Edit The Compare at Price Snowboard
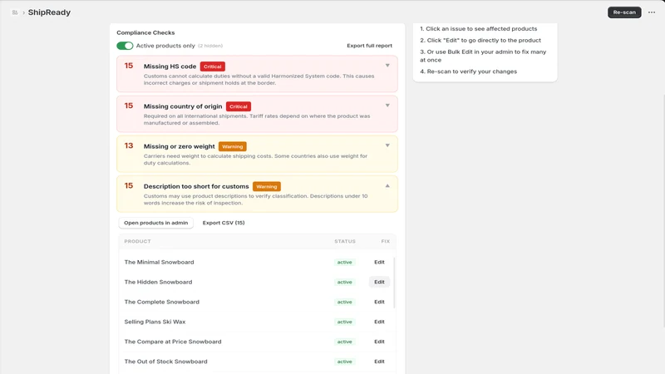 click(x=379, y=342)
